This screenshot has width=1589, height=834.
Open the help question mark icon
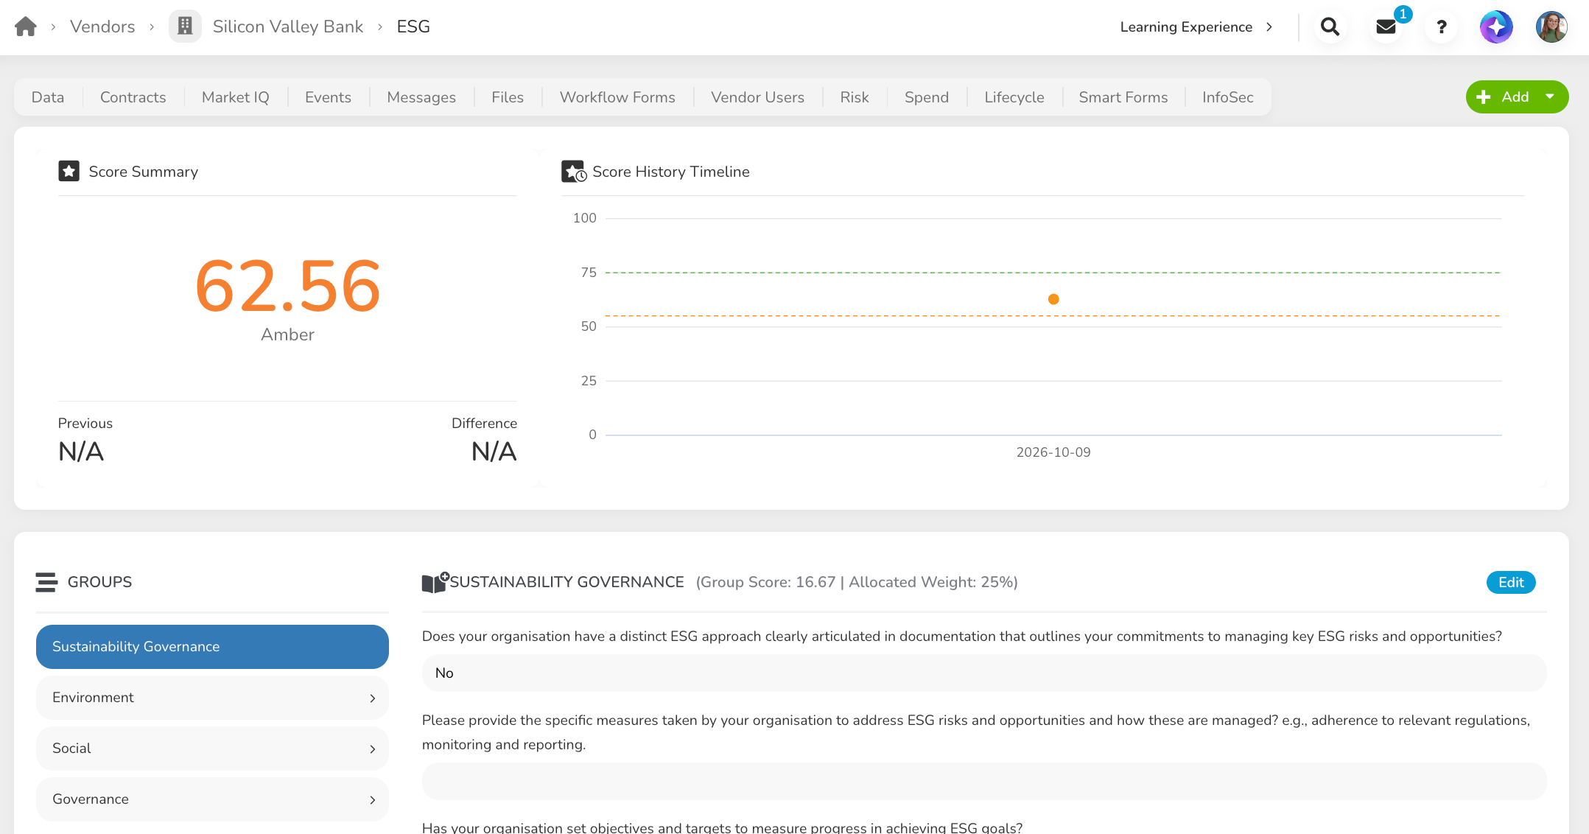1442,27
